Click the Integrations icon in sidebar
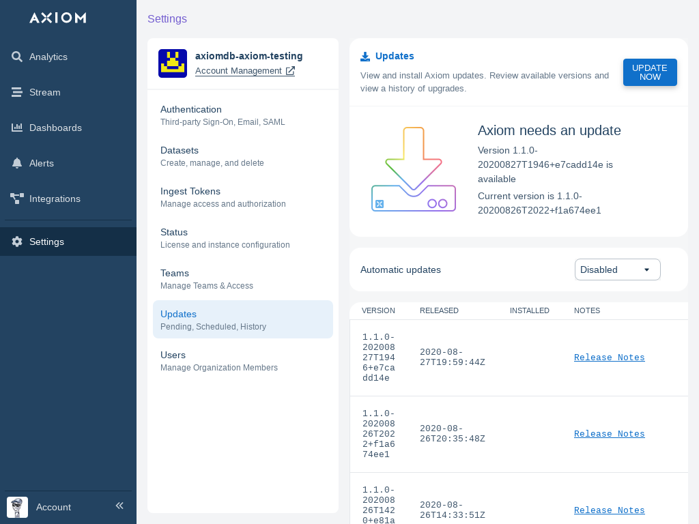Screen dimensions: 699x524 pyautogui.click(x=17, y=199)
